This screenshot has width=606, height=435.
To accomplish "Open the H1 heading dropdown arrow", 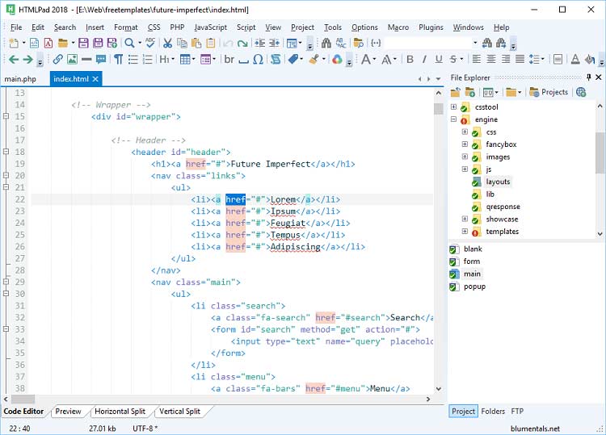I will (x=171, y=60).
